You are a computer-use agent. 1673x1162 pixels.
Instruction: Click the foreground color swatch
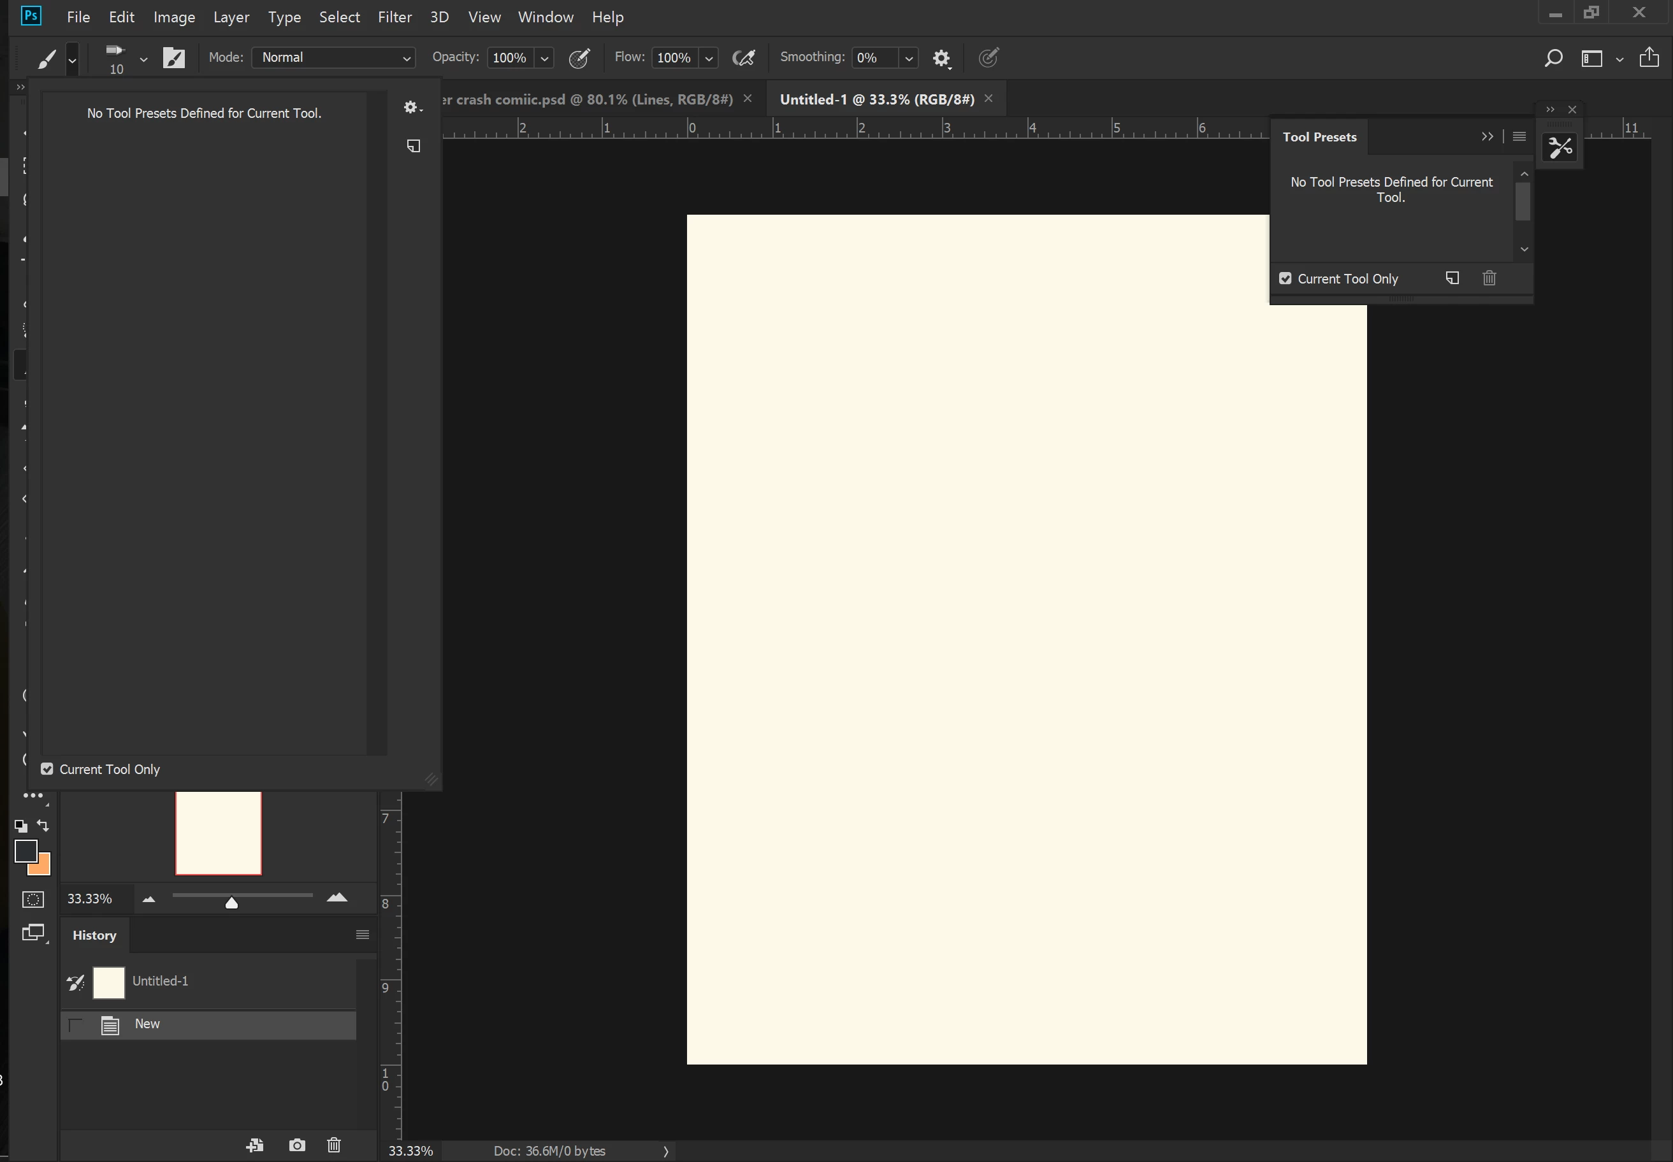click(x=25, y=850)
